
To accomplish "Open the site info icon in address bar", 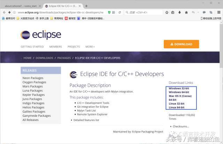I will [14, 13].
